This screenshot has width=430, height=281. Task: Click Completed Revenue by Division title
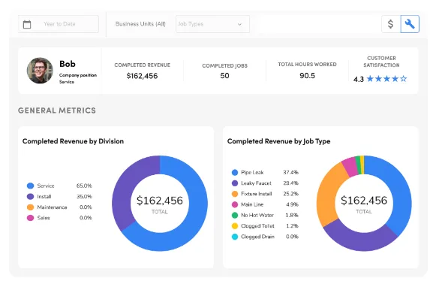tap(74, 141)
